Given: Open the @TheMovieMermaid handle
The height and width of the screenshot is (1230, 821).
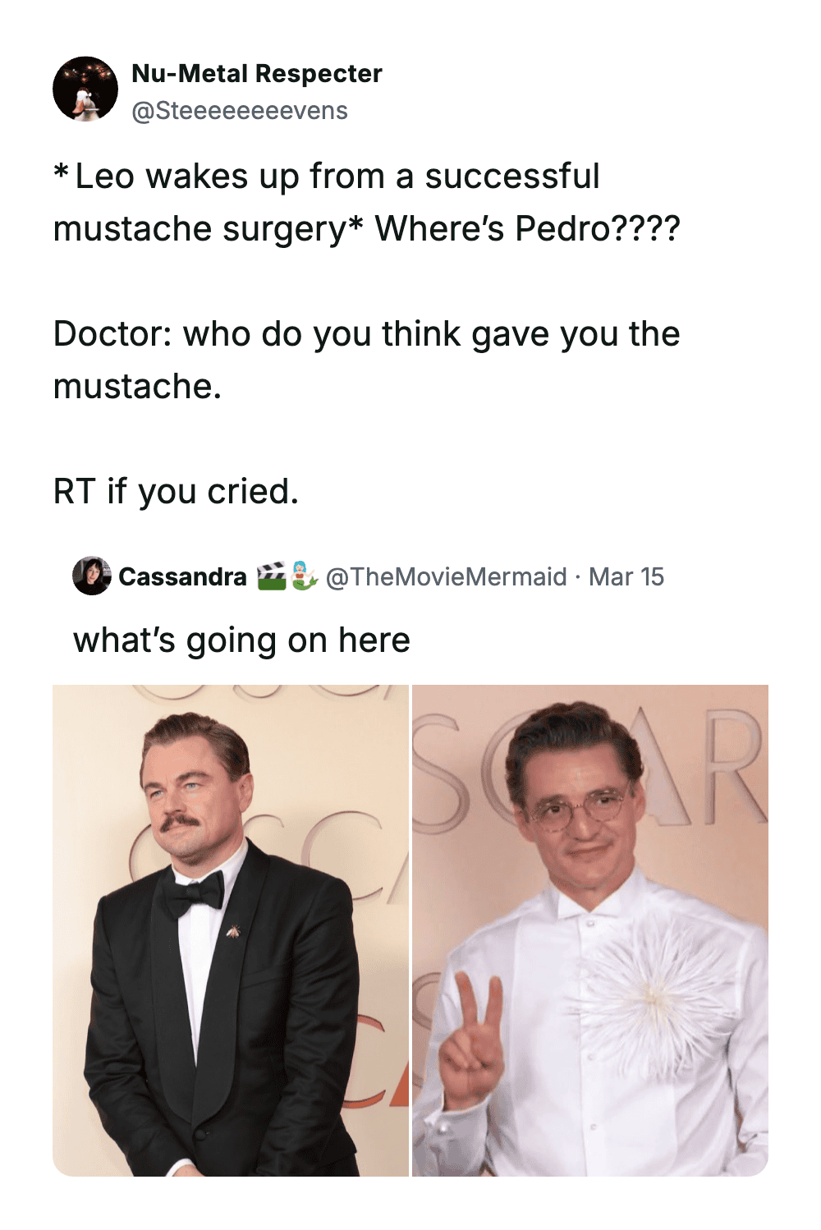Looking at the screenshot, I should [x=446, y=577].
